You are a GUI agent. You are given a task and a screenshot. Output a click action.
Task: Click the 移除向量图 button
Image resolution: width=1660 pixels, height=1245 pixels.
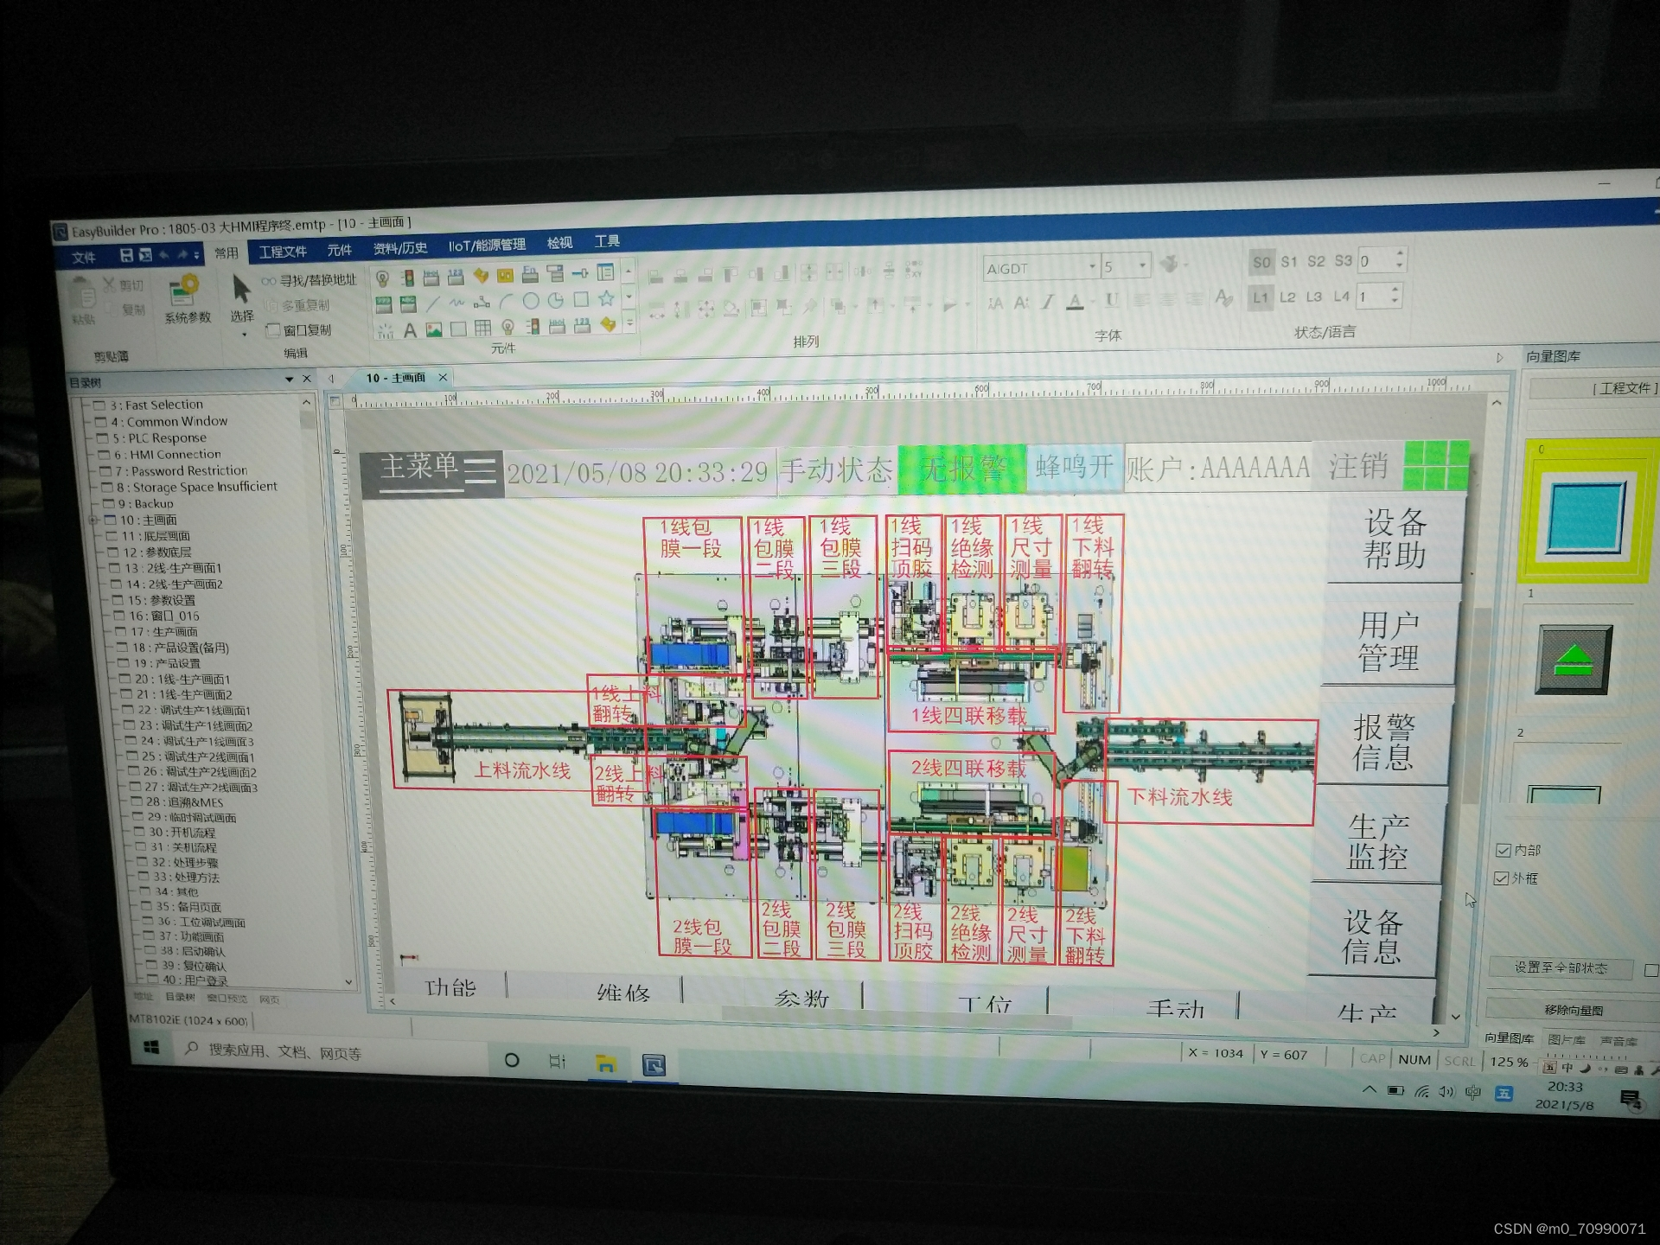click(1573, 1010)
